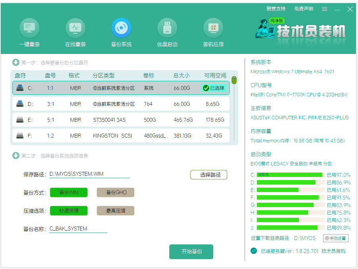358x269 pixels.
Task: Click the D:\MYOS download path text
Action: pos(305,238)
